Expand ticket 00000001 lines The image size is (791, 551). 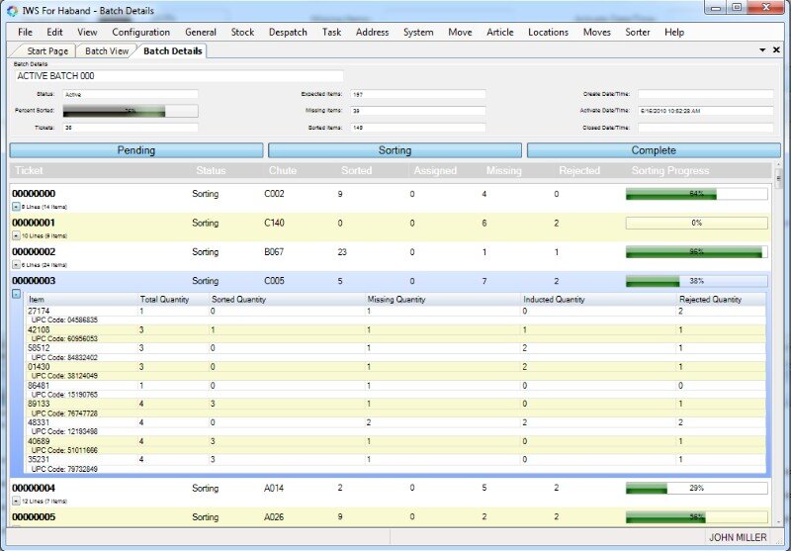16,236
